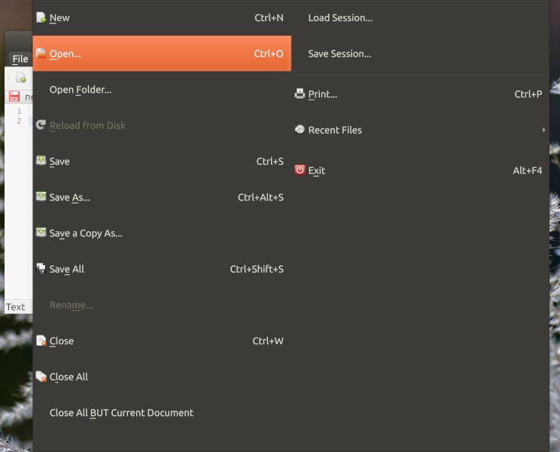Viewport: 560px width, 452px height.
Task: Click the Open folder icon in menu
Action: pyautogui.click(x=41, y=53)
